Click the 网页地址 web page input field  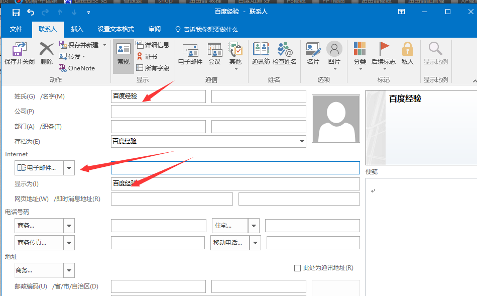(x=172, y=199)
